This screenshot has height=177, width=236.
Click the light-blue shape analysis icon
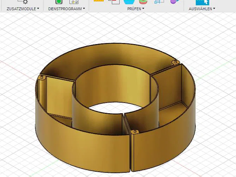coord(129,2)
